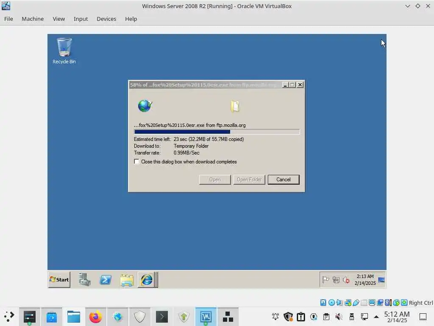Click VirtualBox keyboard capture indicator

pos(404,302)
